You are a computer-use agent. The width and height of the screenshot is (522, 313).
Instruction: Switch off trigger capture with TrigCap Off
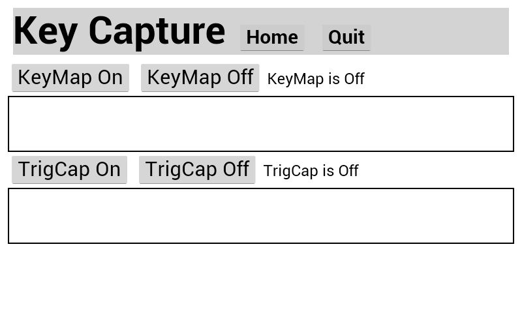[x=197, y=170]
